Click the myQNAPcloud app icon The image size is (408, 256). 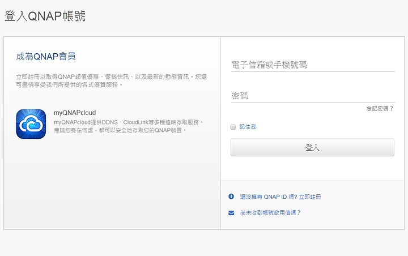pos(31,124)
